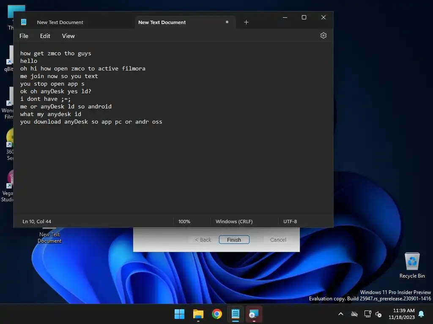Click line "you stop open app s"
The image size is (433, 324).
point(52,84)
